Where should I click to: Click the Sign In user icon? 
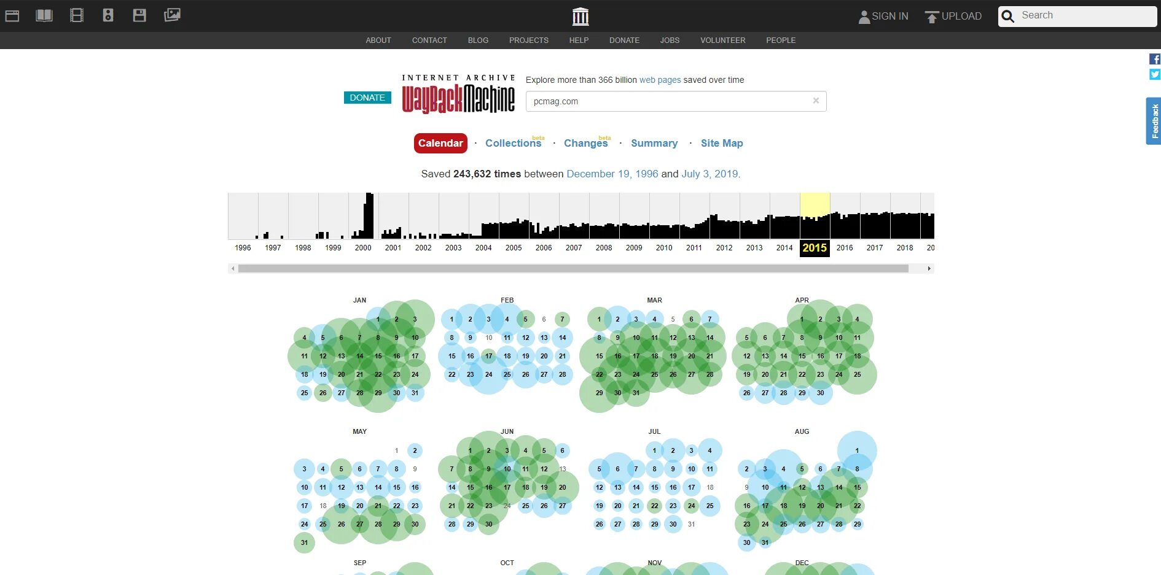(x=864, y=17)
